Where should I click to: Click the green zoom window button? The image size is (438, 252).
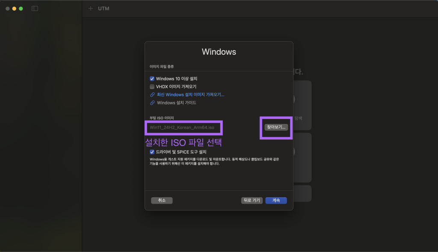pos(21,9)
